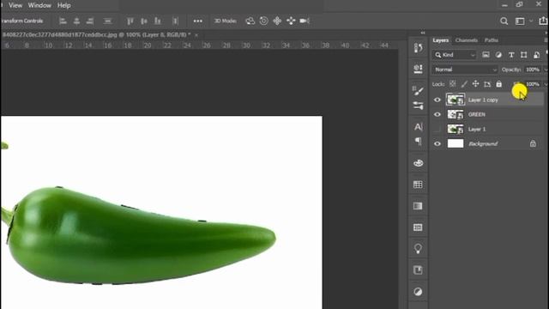Open the workspace layout chooser

(x=520, y=21)
